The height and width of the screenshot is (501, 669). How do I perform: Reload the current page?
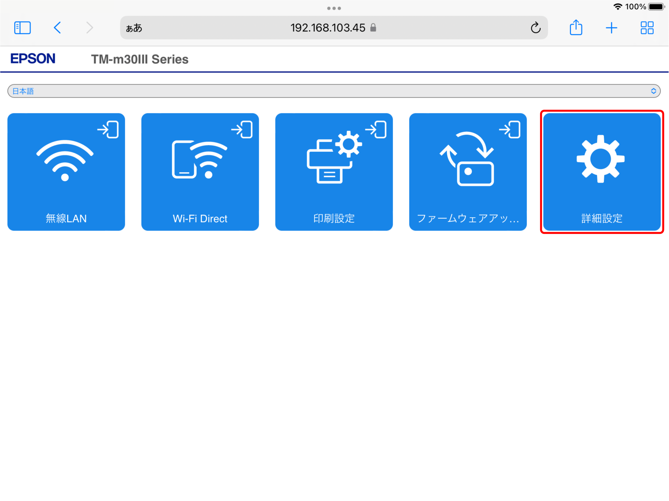(535, 28)
